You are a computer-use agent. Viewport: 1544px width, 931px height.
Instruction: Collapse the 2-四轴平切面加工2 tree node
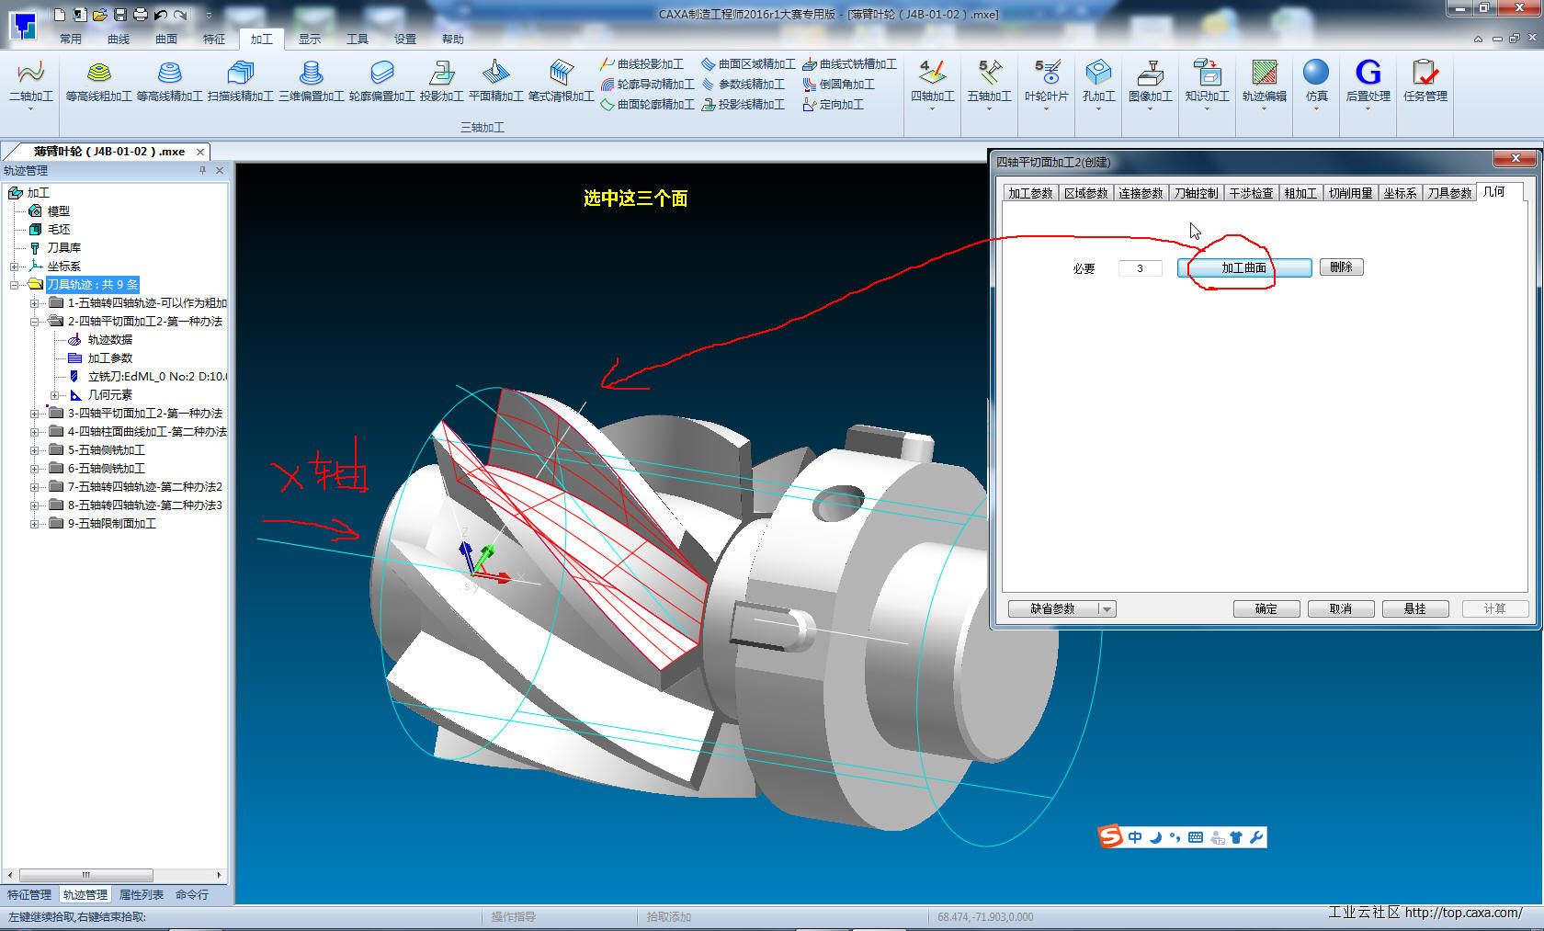(34, 322)
